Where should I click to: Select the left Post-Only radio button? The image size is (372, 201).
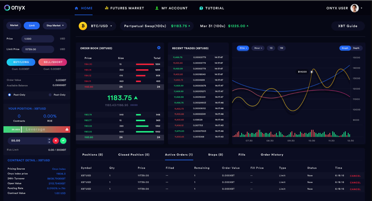click(x=9, y=95)
